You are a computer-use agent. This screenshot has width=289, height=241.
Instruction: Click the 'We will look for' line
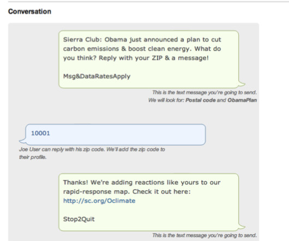[x=202, y=100]
